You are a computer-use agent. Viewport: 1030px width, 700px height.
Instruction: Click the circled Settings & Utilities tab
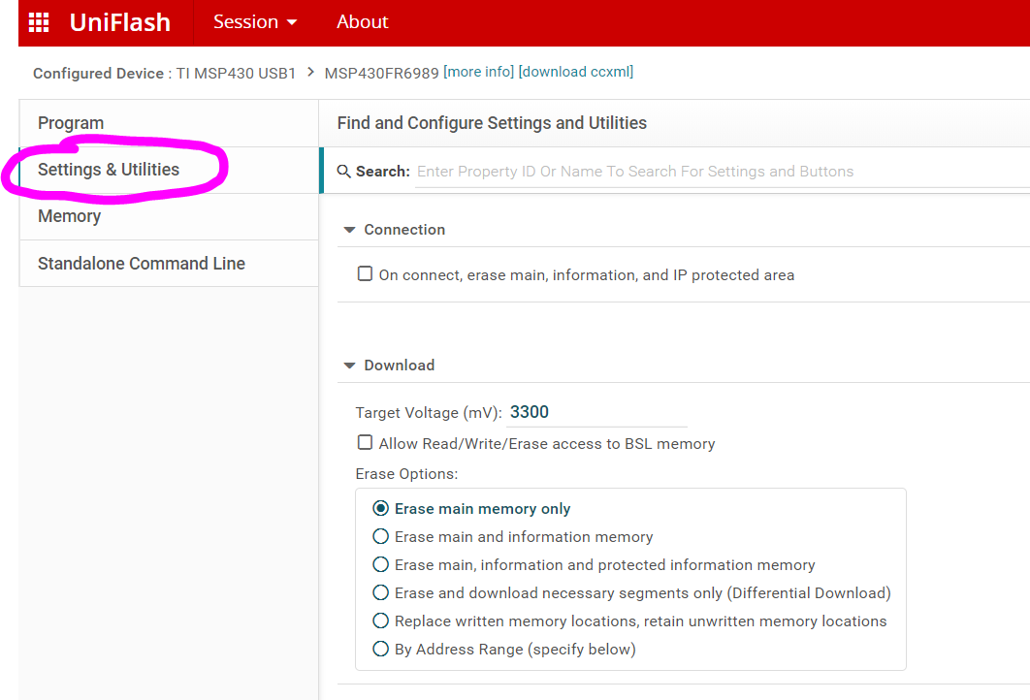pyautogui.click(x=109, y=169)
